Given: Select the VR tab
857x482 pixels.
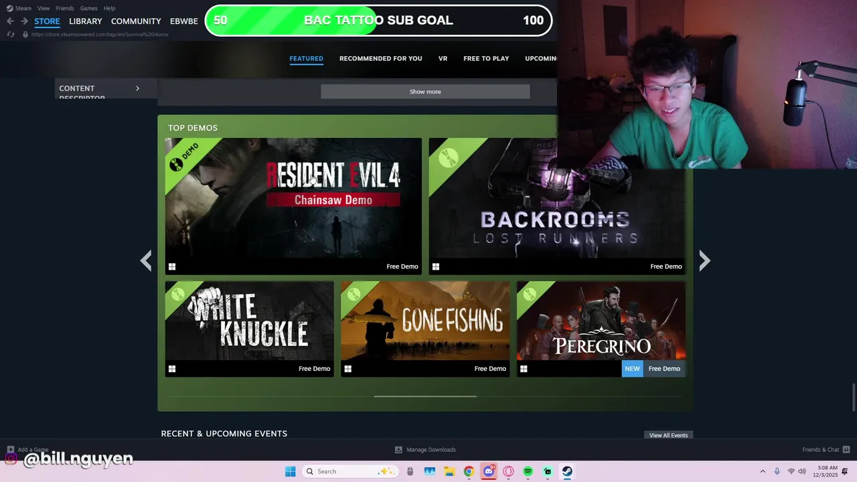Looking at the screenshot, I should [443, 58].
